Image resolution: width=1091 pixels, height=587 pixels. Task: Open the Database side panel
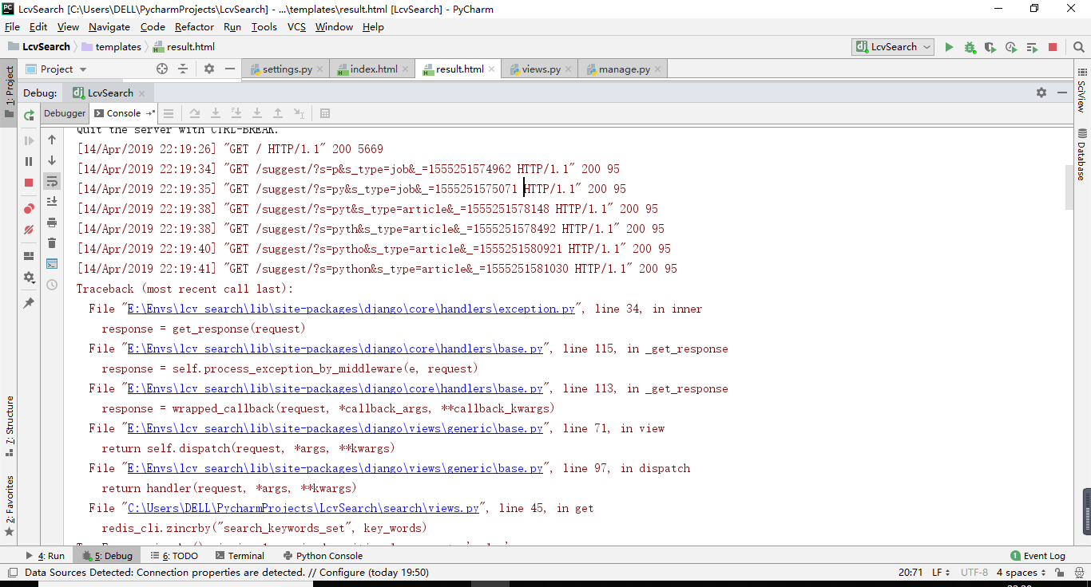point(1081,154)
